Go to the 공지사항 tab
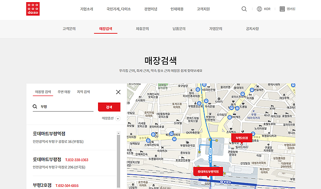The height and width of the screenshot is (189, 321). [x=252, y=29]
